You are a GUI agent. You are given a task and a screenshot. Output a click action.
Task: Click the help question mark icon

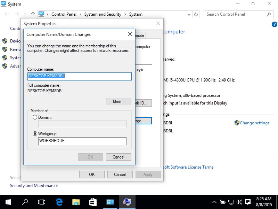274,24
